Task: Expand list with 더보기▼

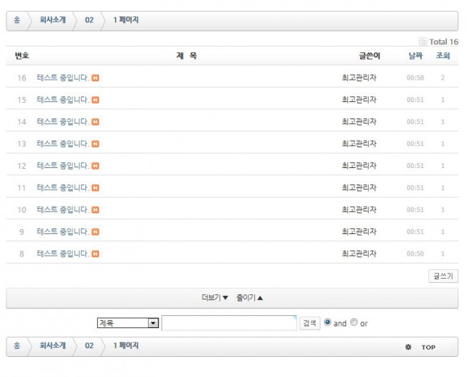Action: [215, 298]
